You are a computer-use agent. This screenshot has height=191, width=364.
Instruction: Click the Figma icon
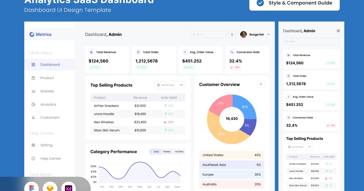click(32, 188)
